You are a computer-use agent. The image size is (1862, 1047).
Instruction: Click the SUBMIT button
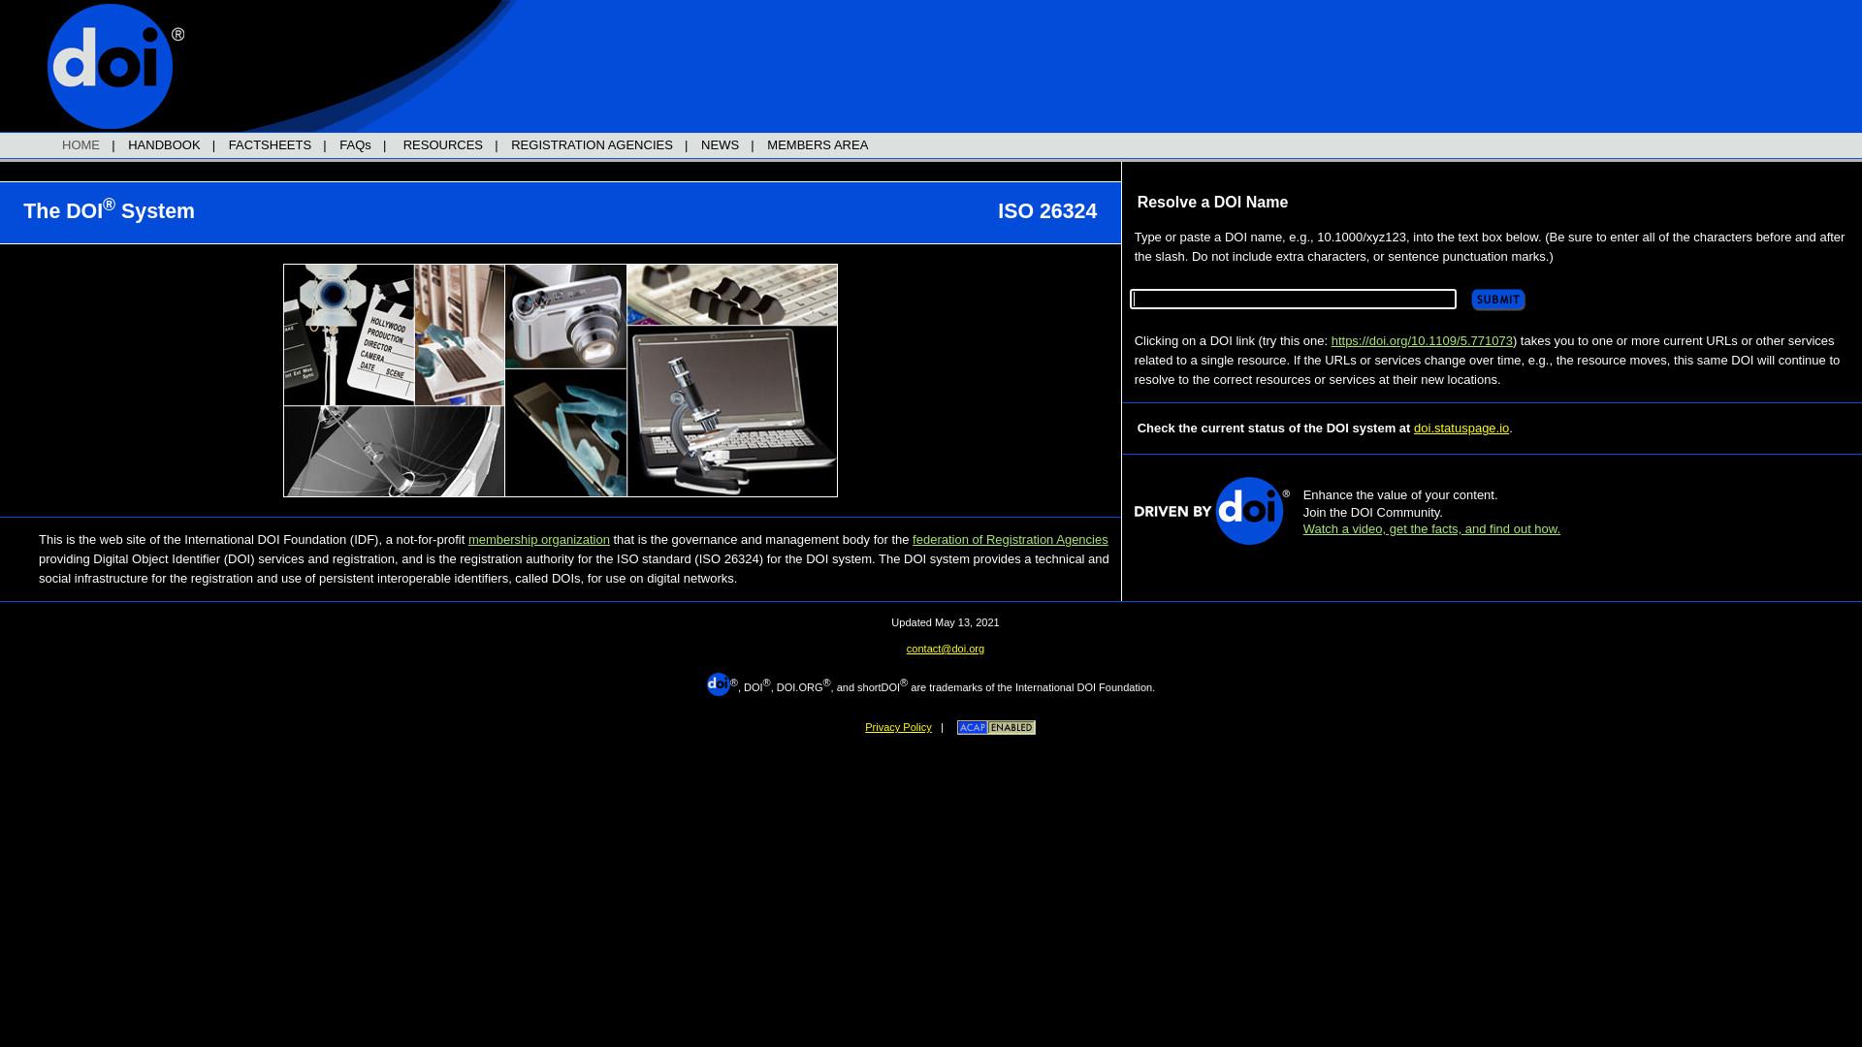[x=1498, y=300]
